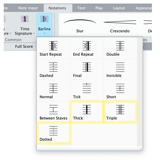Choose the End Repeat barline
This screenshot has height=160, width=160.
tap(87, 48)
